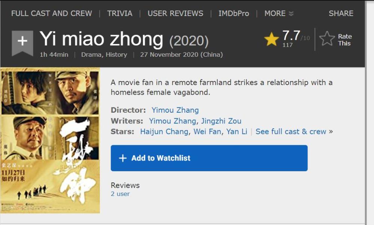This screenshot has width=374, height=225.
Task: Open Yan Li's actor page
Action: [237, 131]
